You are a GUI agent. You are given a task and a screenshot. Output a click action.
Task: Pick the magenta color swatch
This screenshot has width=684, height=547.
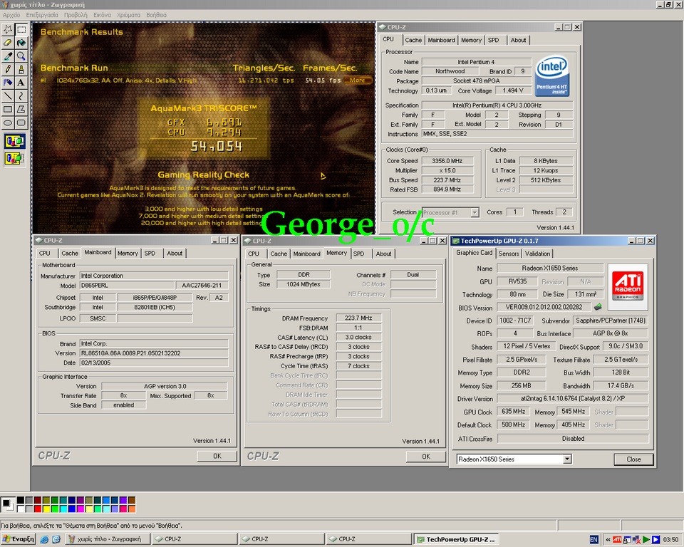point(81,509)
